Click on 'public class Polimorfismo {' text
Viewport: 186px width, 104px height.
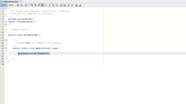pos(24,35)
